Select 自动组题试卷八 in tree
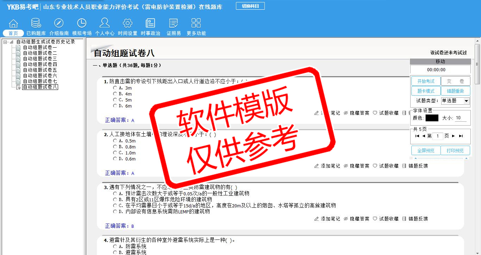 point(40,87)
